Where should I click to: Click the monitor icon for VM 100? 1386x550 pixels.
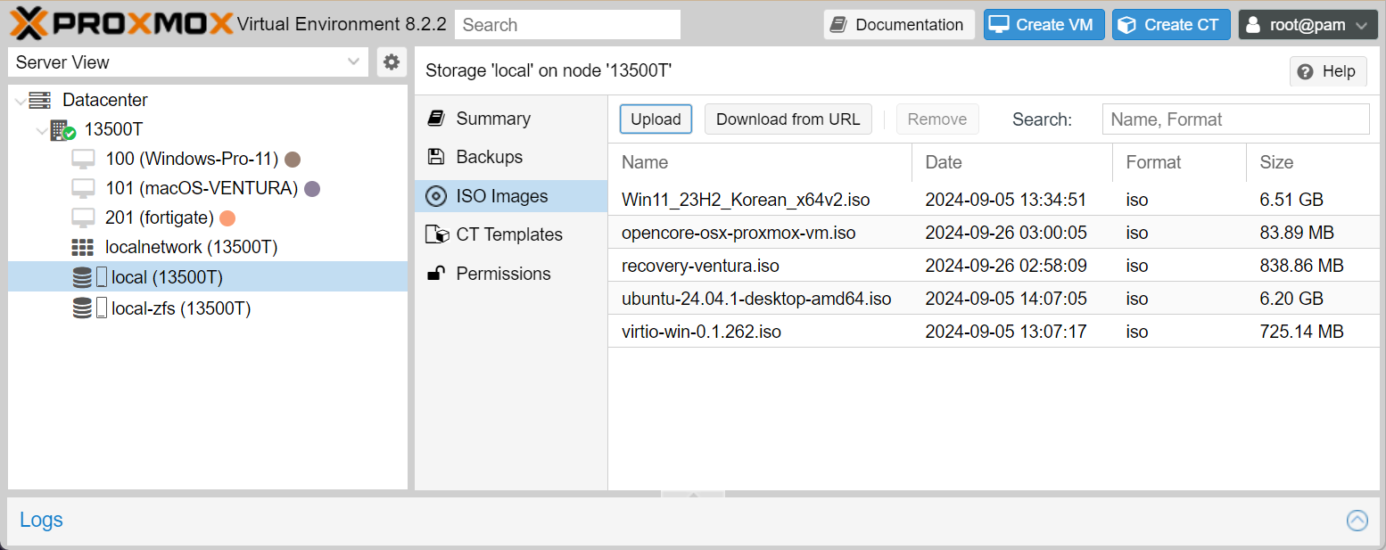83,160
